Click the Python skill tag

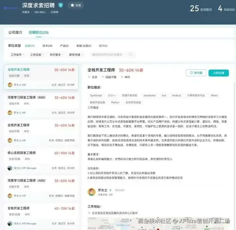[115, 103]
